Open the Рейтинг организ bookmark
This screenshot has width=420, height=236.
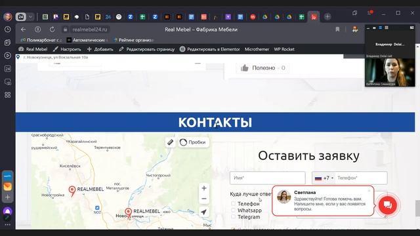(133, 40)
